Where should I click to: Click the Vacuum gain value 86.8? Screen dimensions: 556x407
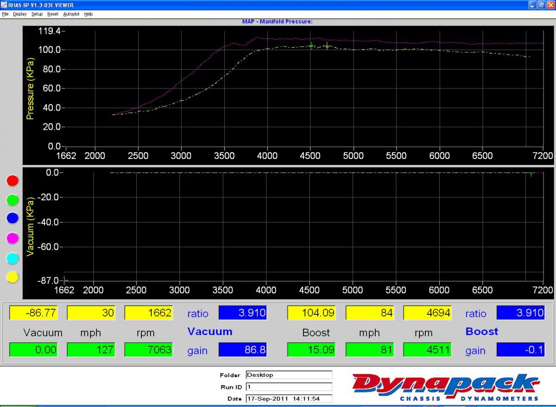tap(243, 350)
